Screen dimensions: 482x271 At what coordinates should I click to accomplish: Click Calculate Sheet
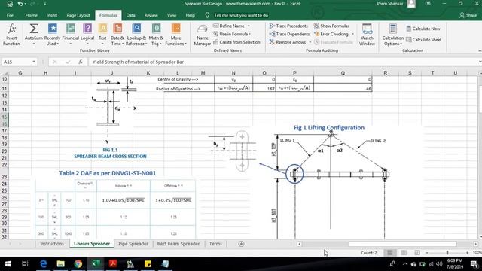click(x=423, y=40)
